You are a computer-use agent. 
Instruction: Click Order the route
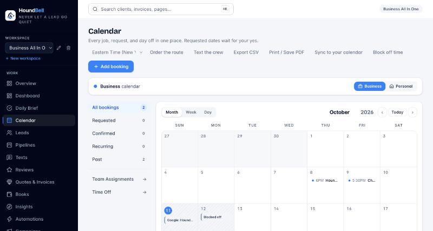(x=167, y=52)
